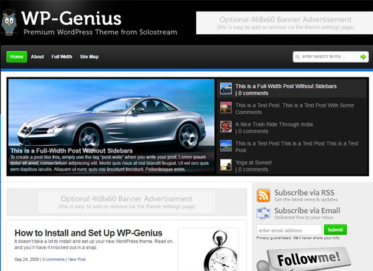
Task: Click the 0 comments link under post
Action: 54,260
